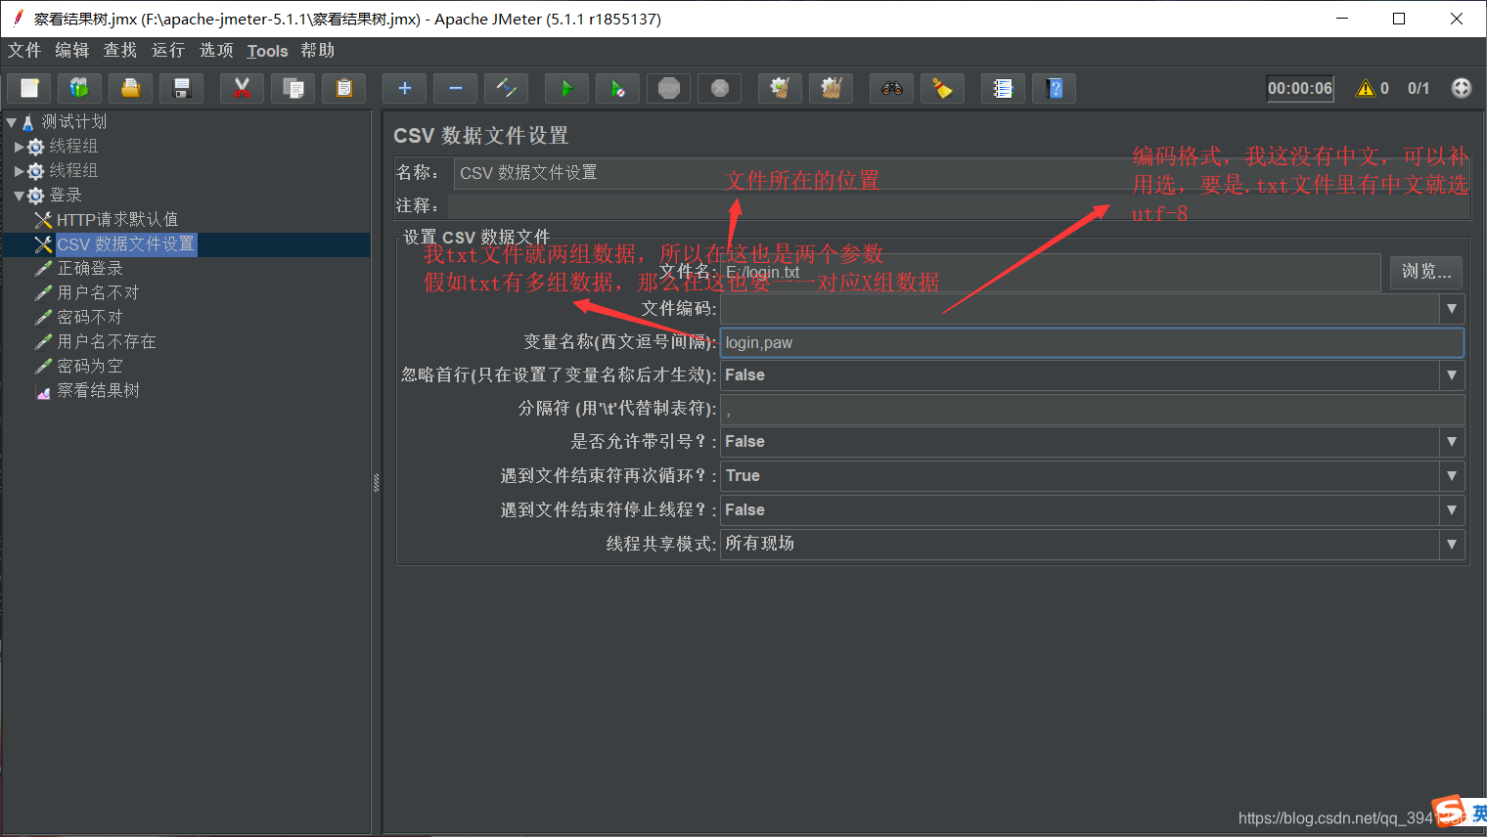
Task: Open the 遇到文件结束符再次循环 dropdown
Action: [x=1452, y=476]
